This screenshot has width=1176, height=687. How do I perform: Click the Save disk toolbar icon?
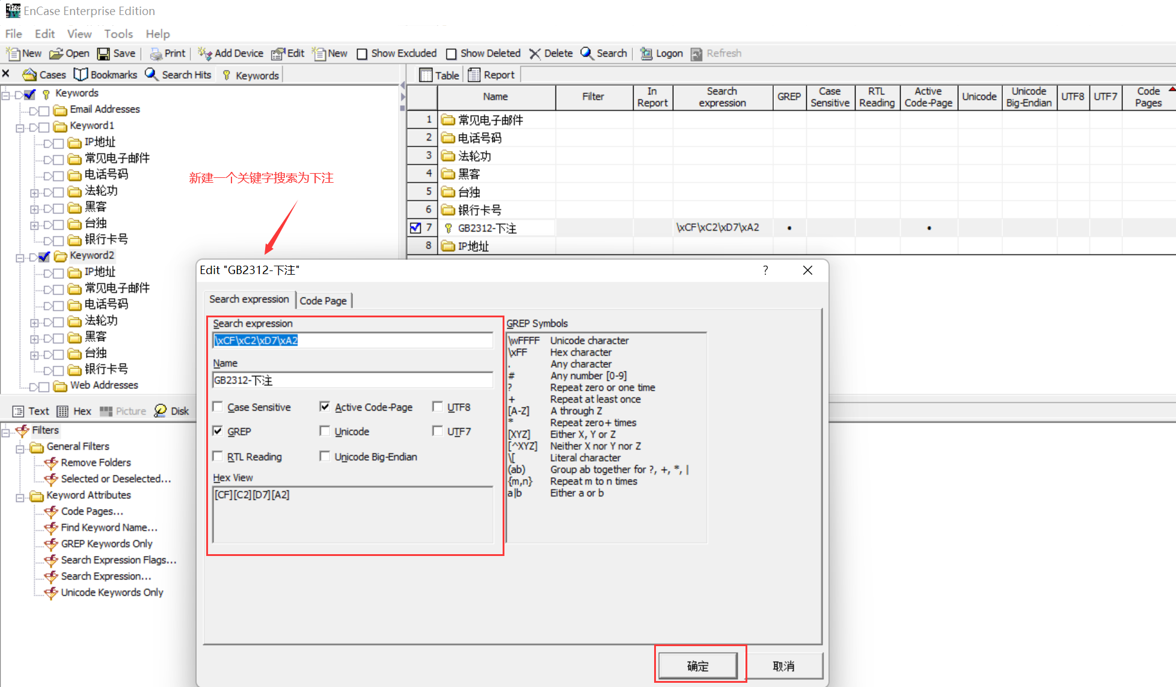point(103,53)
